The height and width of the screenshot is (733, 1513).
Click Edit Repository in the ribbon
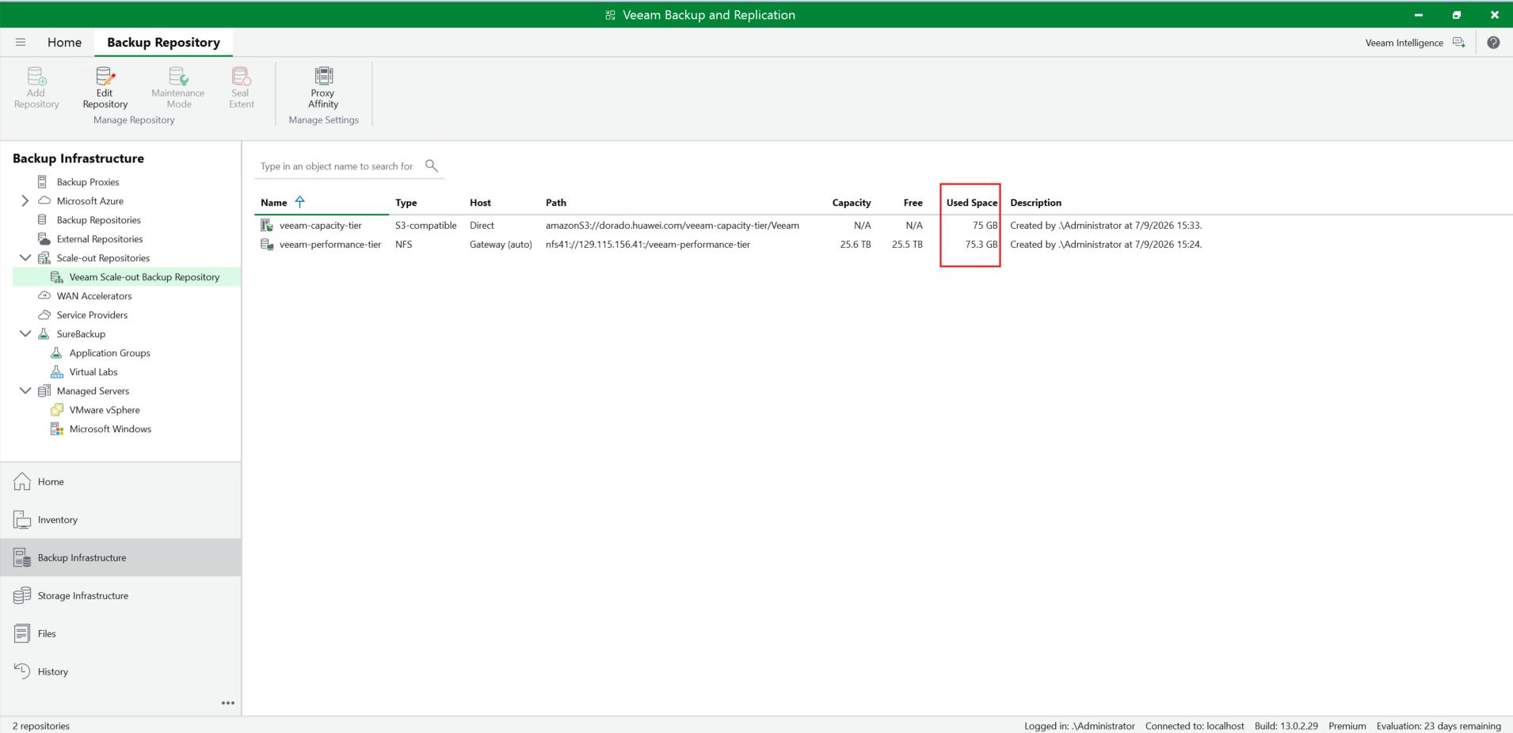coord(105,88)
